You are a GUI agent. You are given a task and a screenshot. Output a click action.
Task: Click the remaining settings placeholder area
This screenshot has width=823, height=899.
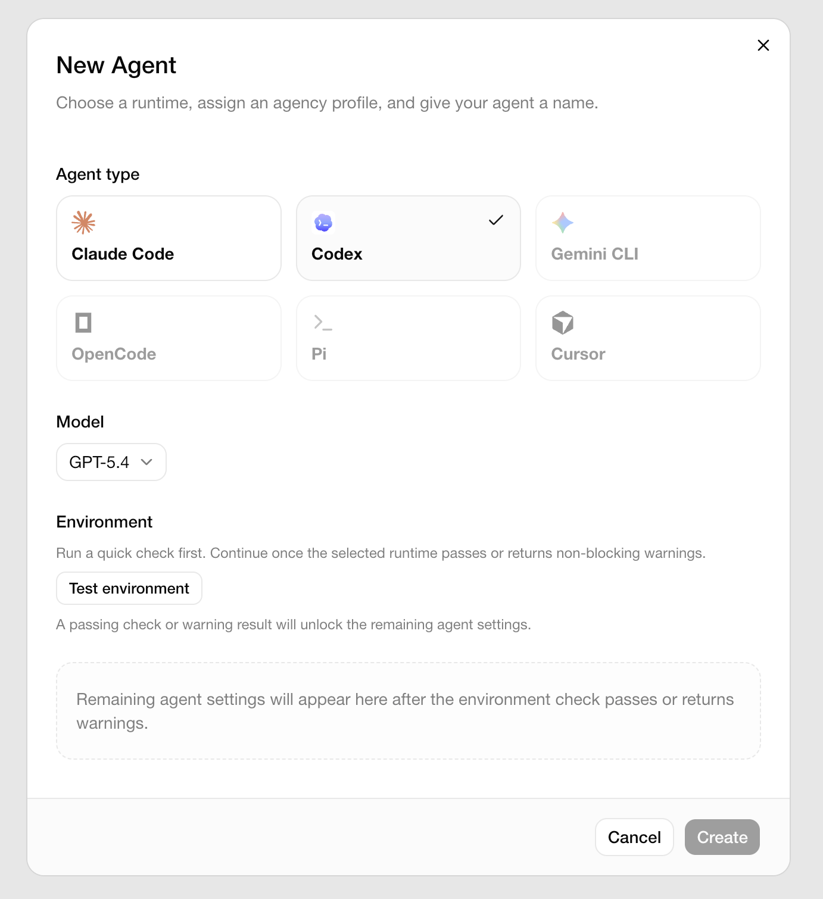[x=409, y=710]
